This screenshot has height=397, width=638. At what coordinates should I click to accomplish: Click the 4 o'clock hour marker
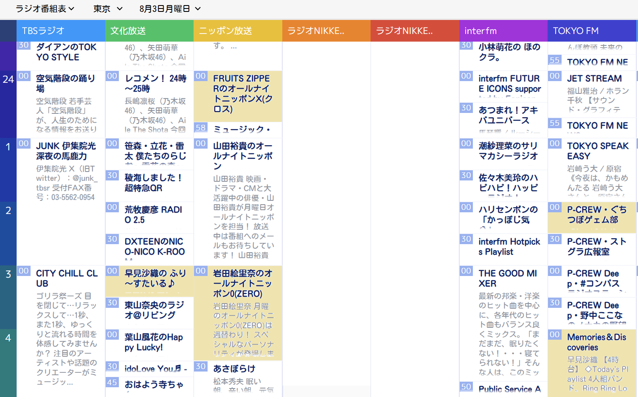point(8,338)
